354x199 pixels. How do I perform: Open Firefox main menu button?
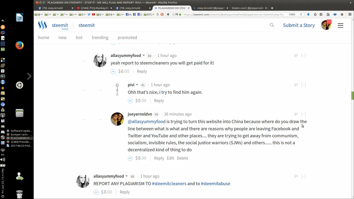coord(350,14)
